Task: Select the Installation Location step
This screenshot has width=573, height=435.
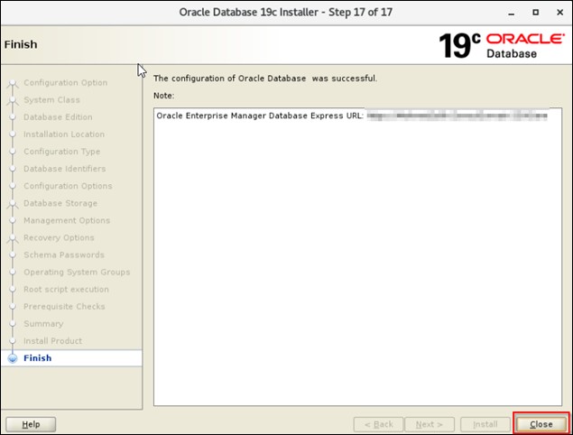Action: click(x=64, y=134)
